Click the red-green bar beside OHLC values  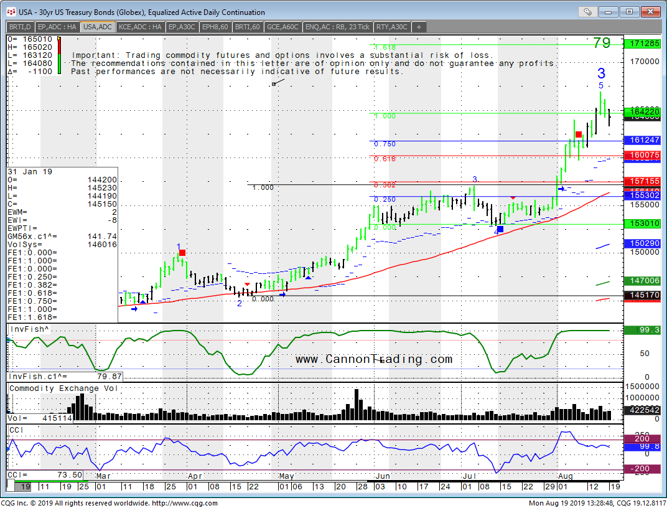59,56
